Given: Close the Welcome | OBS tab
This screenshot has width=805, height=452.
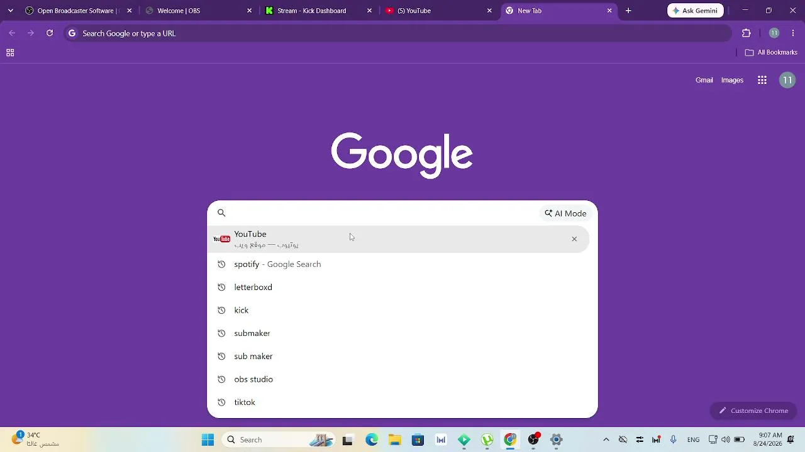Looking at the screenshot, I should tap(249, 11).
